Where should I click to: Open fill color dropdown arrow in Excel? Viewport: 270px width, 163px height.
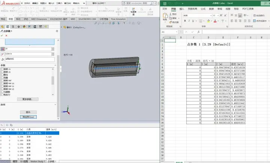click(211, 21)
